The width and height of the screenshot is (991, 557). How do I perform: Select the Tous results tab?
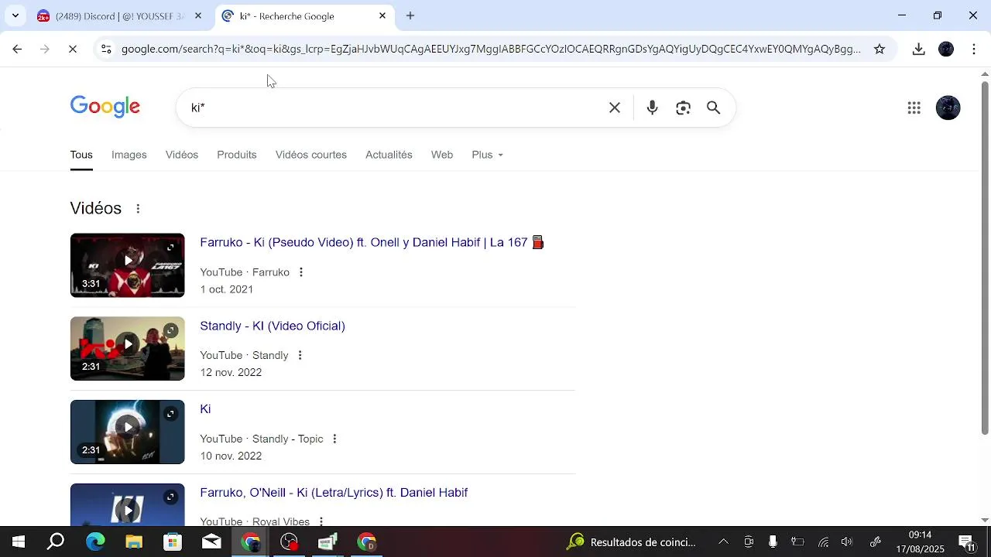81,155
